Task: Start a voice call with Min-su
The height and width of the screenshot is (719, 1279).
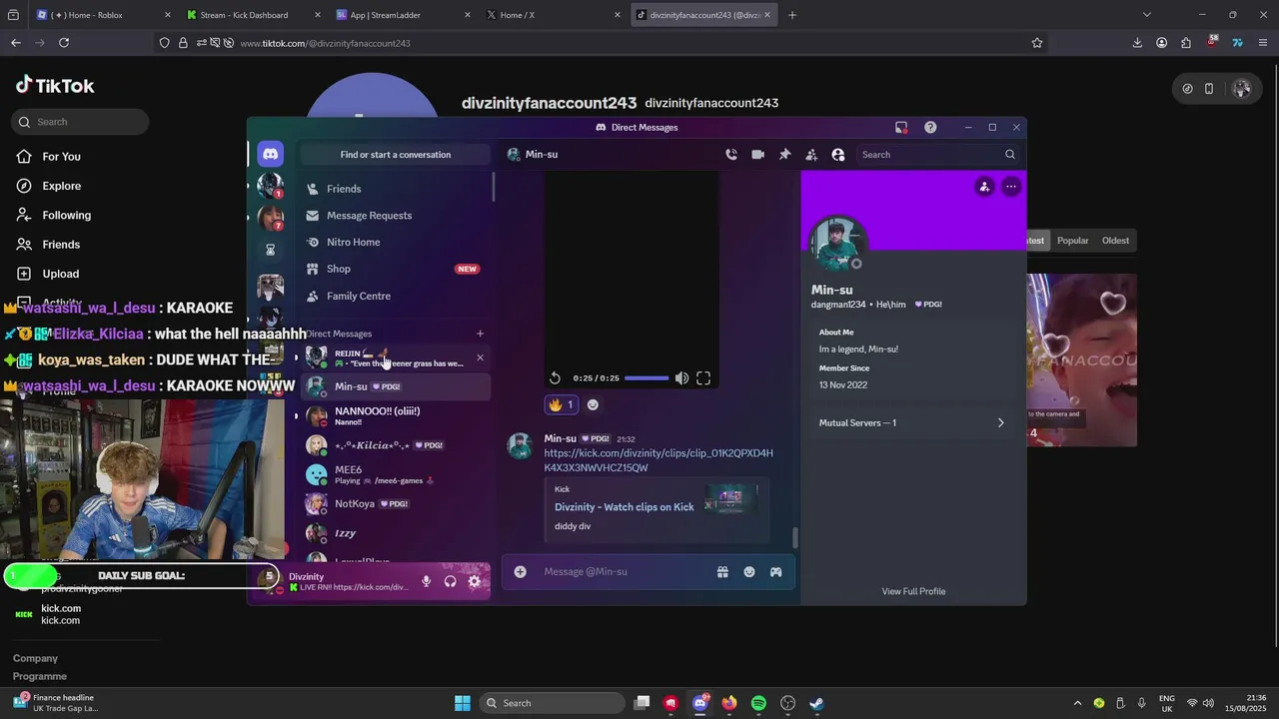Action: pos(731,155)
